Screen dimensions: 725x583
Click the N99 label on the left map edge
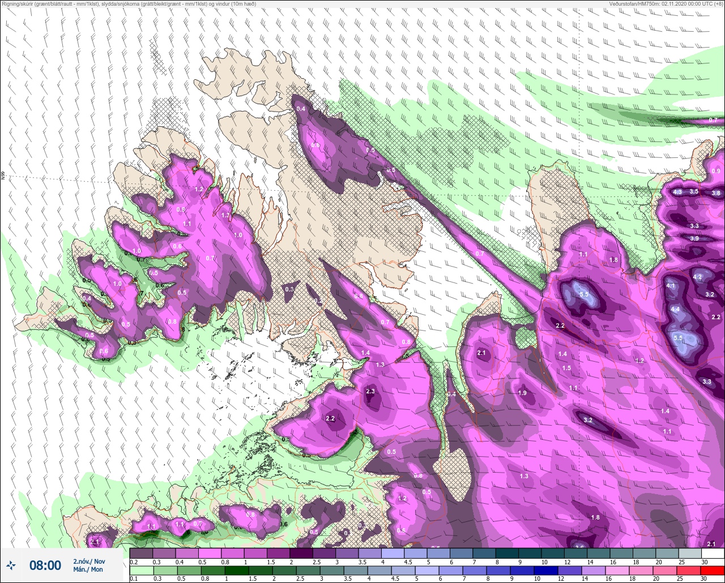3,175
